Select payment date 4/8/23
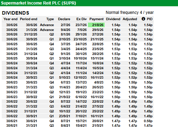The image size is (178, 127). coord(99,82)
